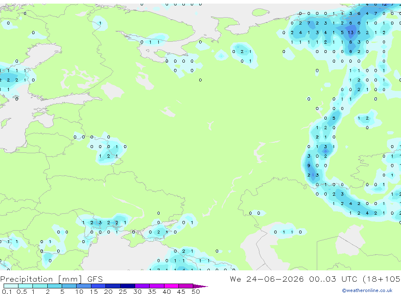Click the legend scale label '0.1'
401x294 pixels.
click(x=7, y=292)
